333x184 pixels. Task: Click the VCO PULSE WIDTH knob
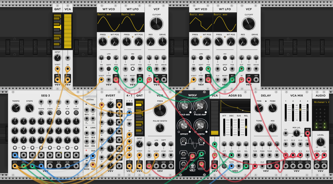click(160, 128)
